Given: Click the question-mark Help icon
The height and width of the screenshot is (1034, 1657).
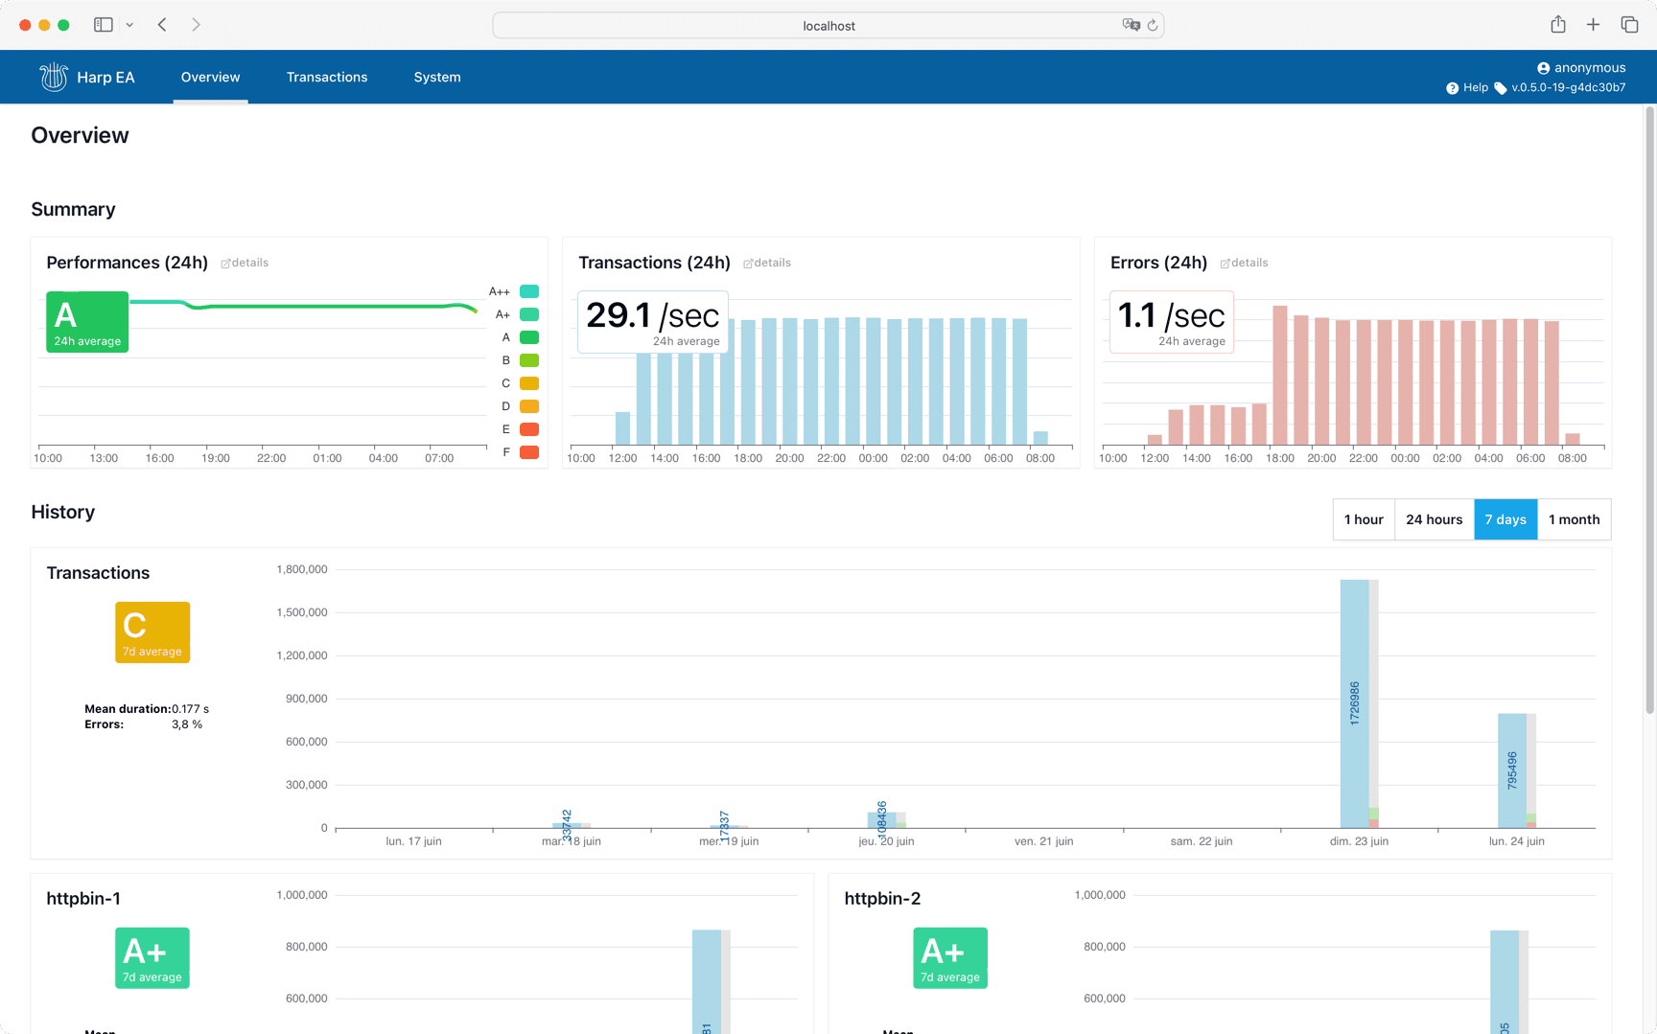Looking at the screenshot, I should 1454,87.
